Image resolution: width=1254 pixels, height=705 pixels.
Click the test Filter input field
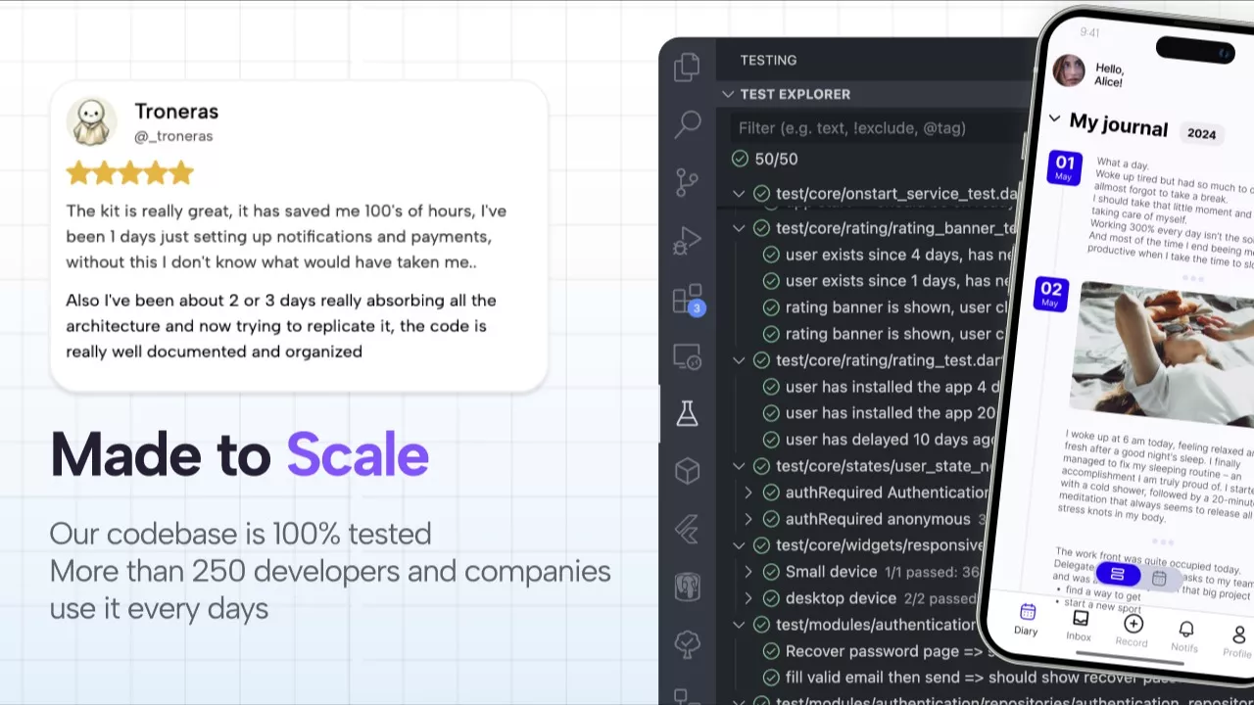point(872,128)
